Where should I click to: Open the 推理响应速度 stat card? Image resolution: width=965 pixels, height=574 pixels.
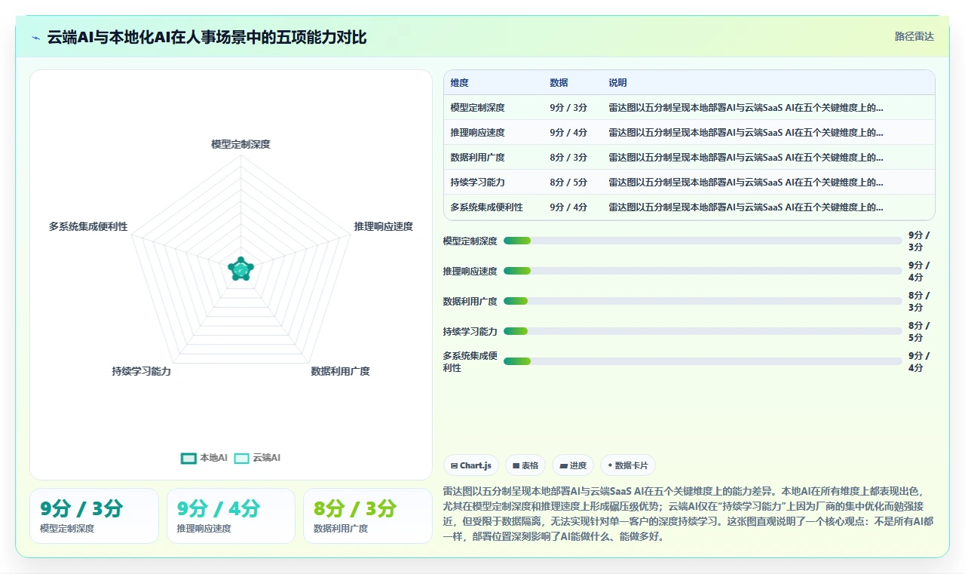(x=231, y=516)
